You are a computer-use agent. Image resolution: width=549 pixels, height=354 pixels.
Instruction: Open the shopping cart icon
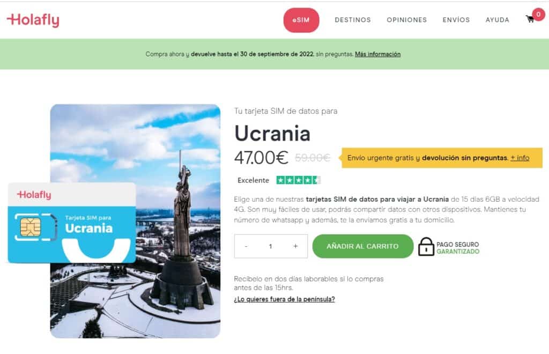tap(530, 19)
